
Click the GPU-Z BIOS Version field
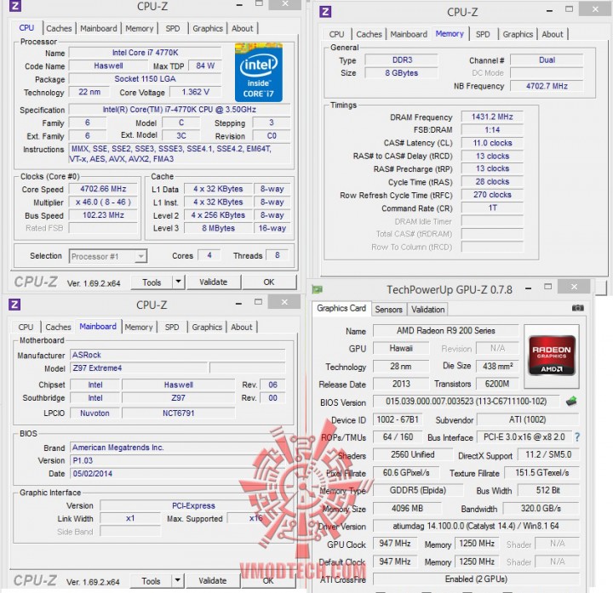point(466,402)
